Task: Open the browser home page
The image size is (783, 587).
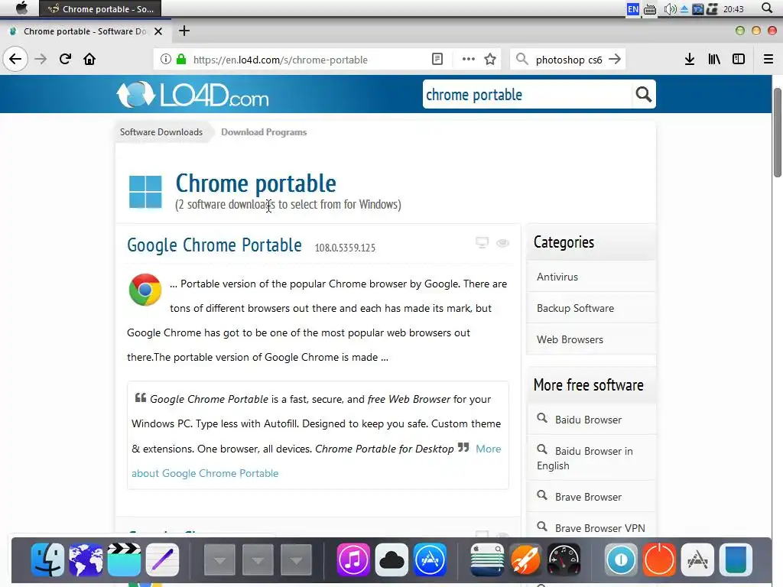Action: point(89,60)
